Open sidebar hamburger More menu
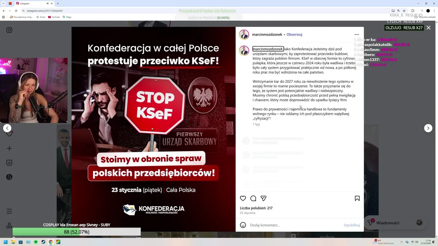 tap(9, 211)
